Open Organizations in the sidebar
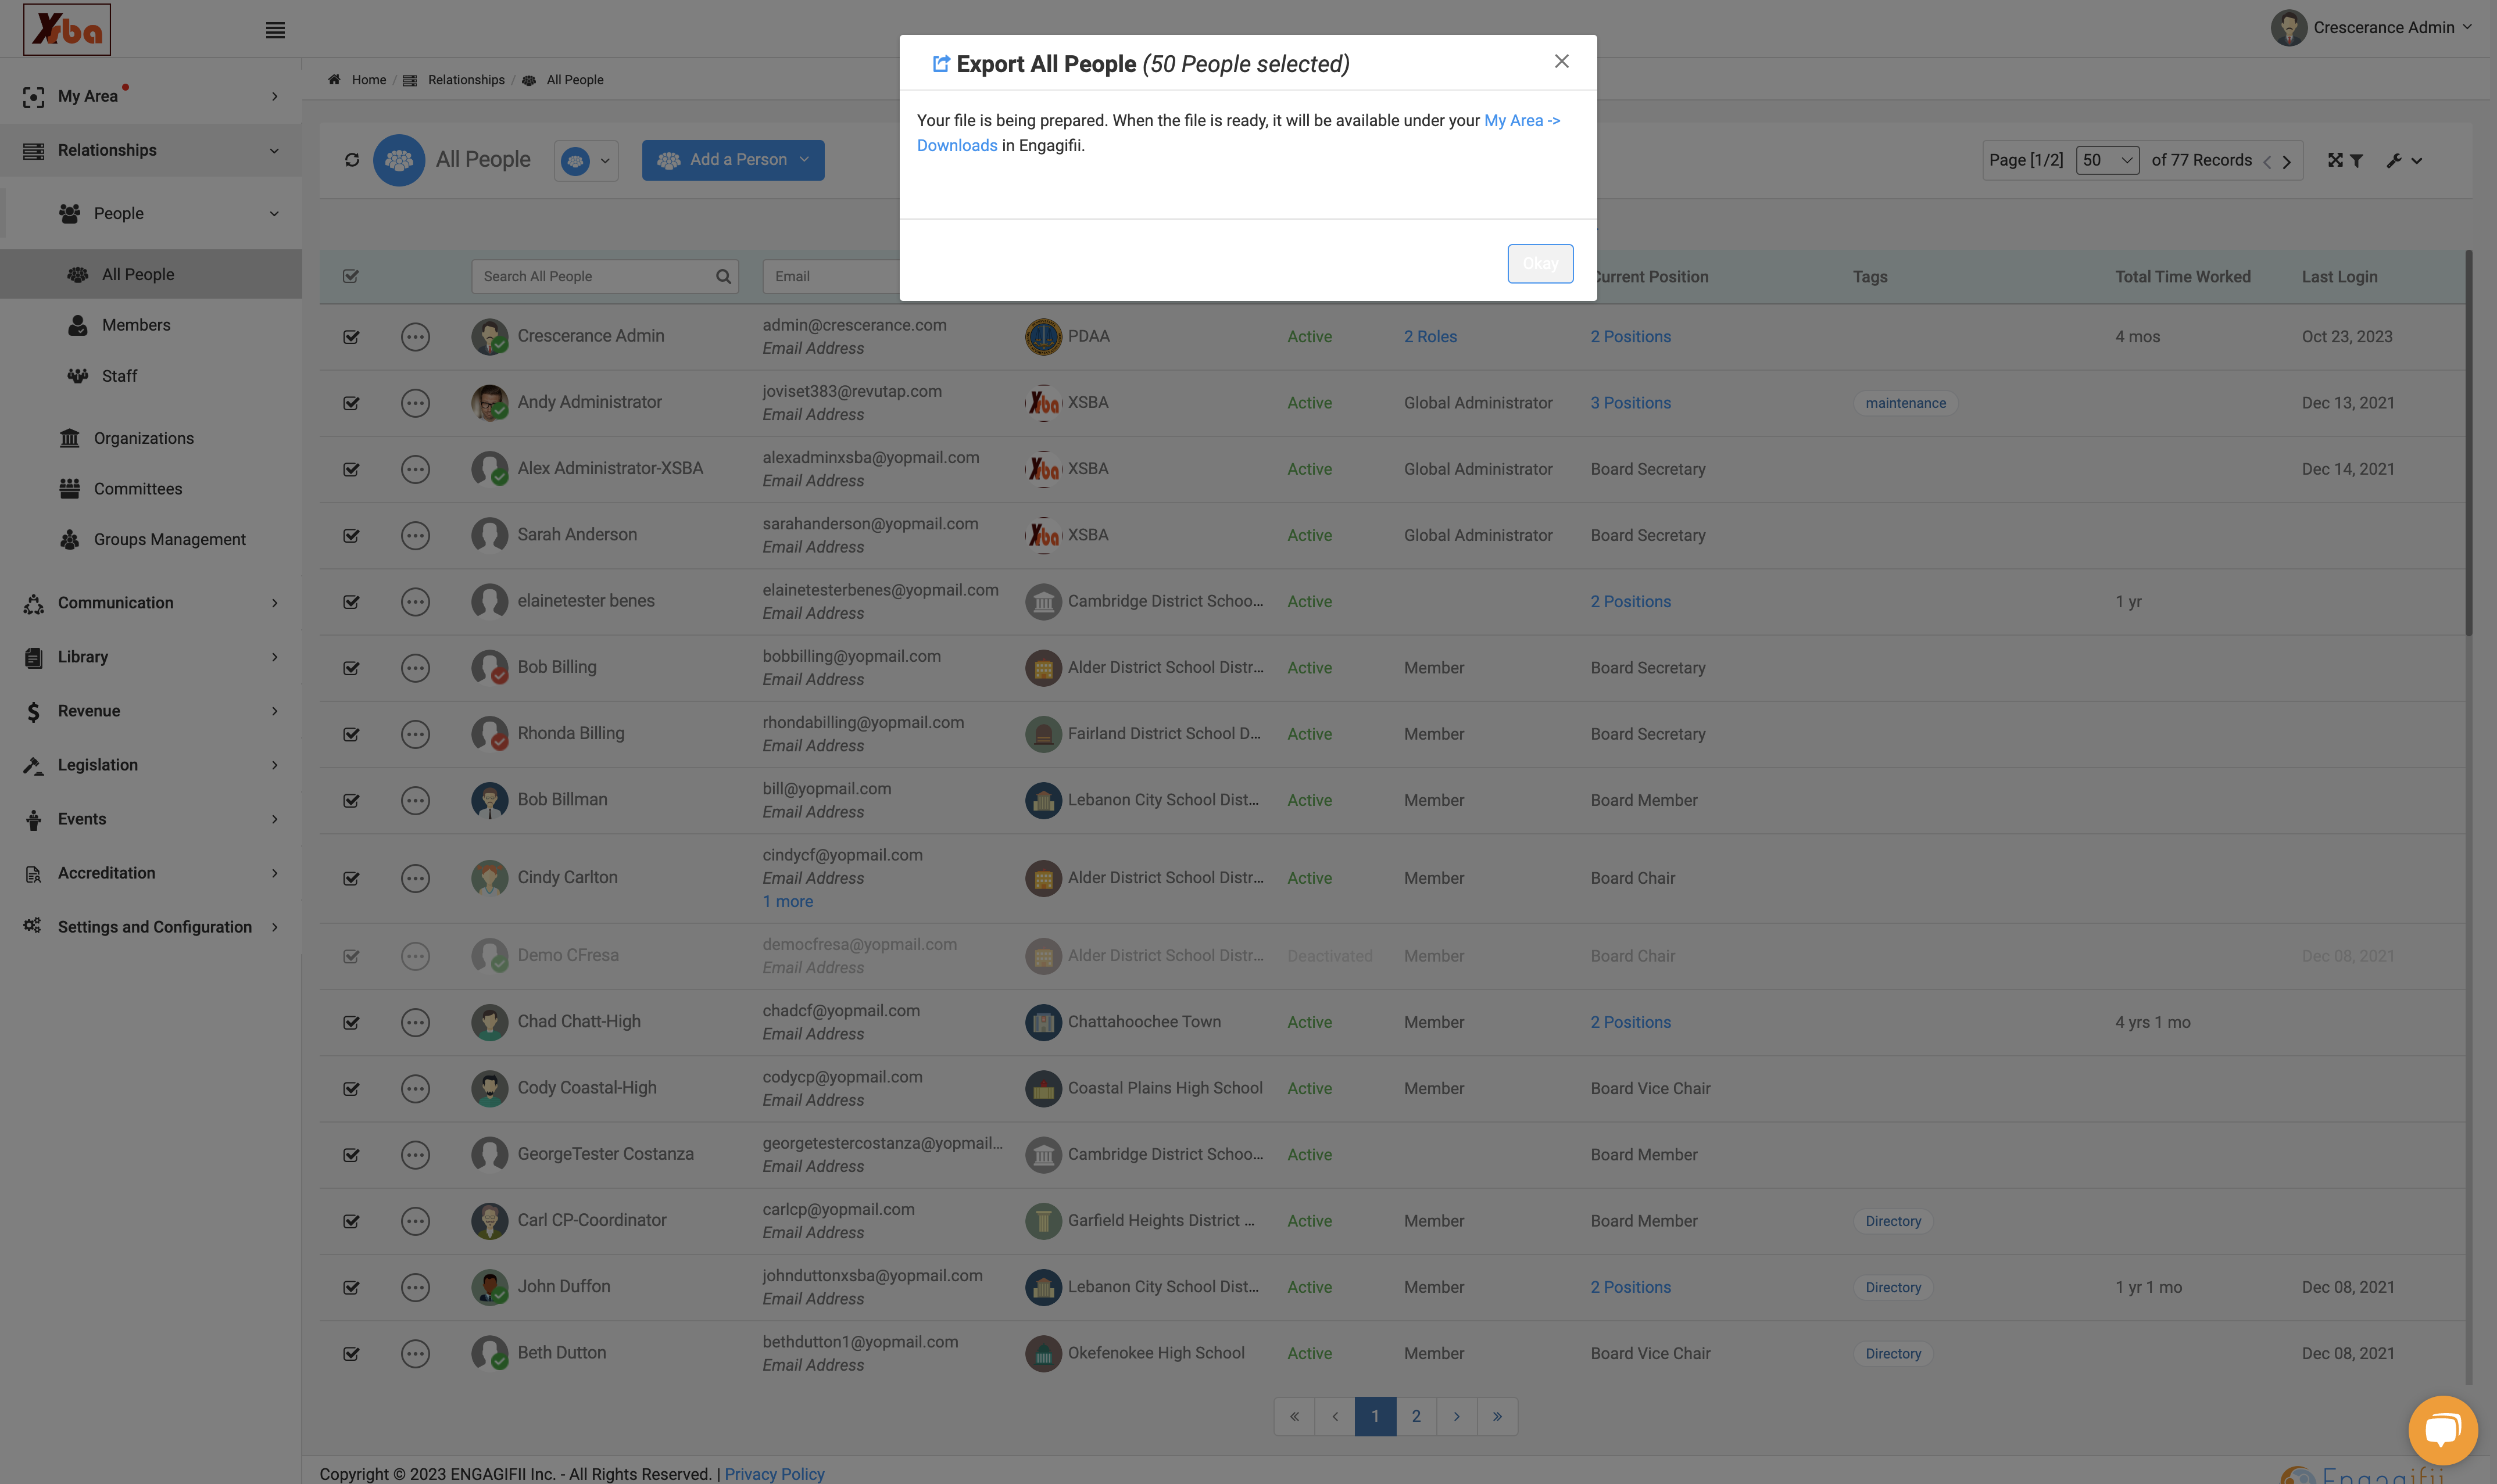This screenshot has height=1484, width=2497. click(144, 439)
